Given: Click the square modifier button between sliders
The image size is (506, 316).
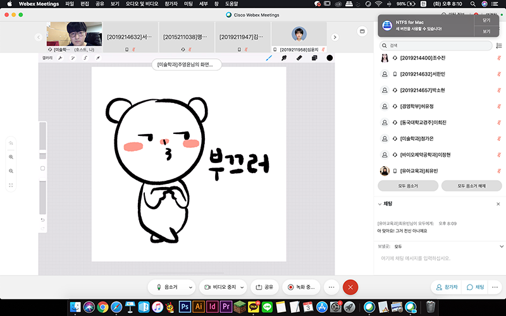Looking at the screenshot, I should [x=42, y=168].
